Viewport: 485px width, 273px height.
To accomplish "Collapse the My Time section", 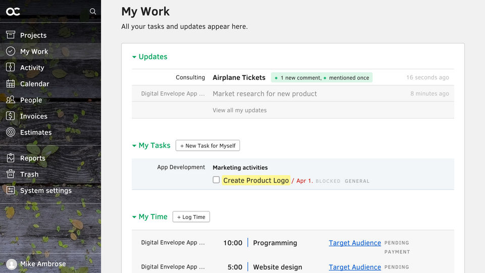I will point(134,217).
